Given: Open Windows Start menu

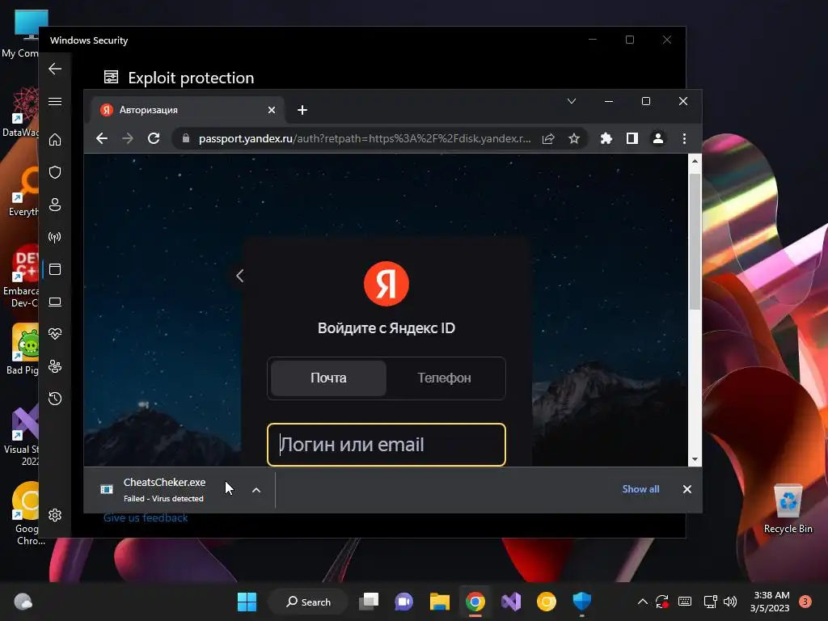Looking at the screenshot, I should (x=247, y=602).
